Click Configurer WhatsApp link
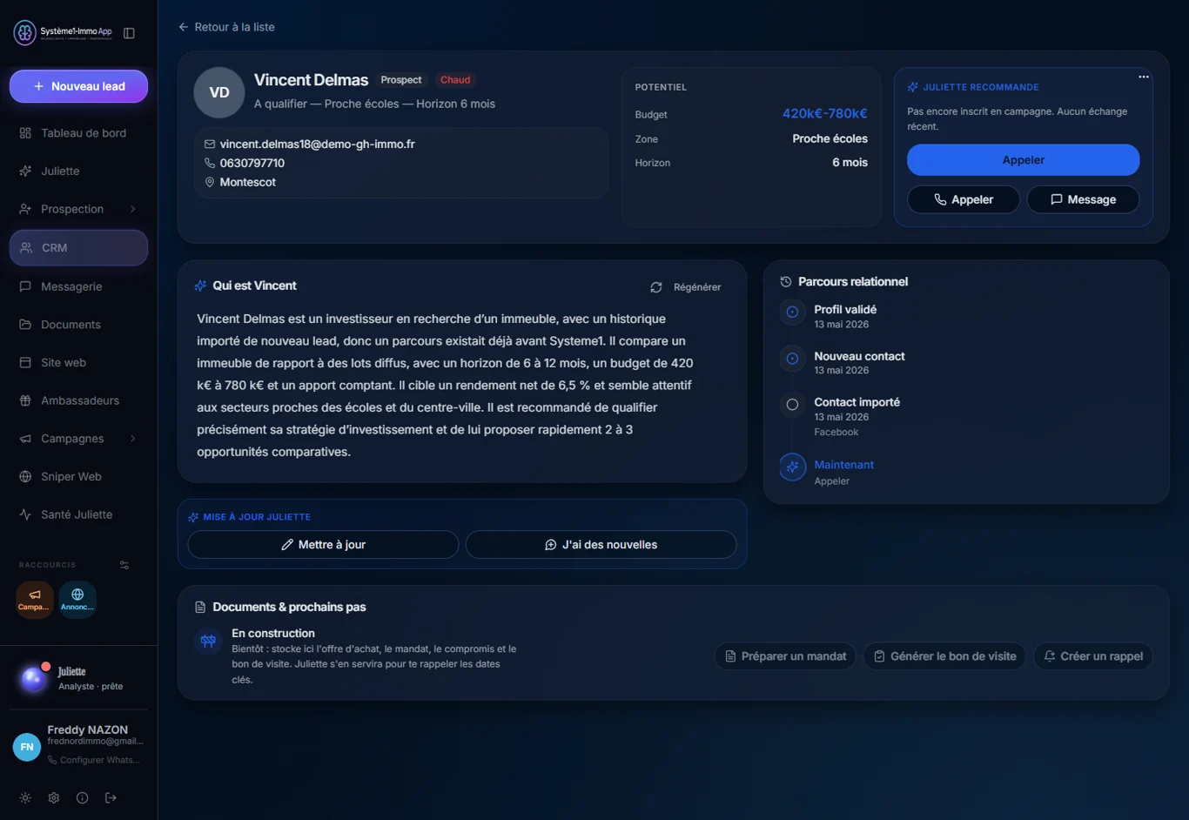This screenshot has width=1189, height=820. tap(94, 760)
